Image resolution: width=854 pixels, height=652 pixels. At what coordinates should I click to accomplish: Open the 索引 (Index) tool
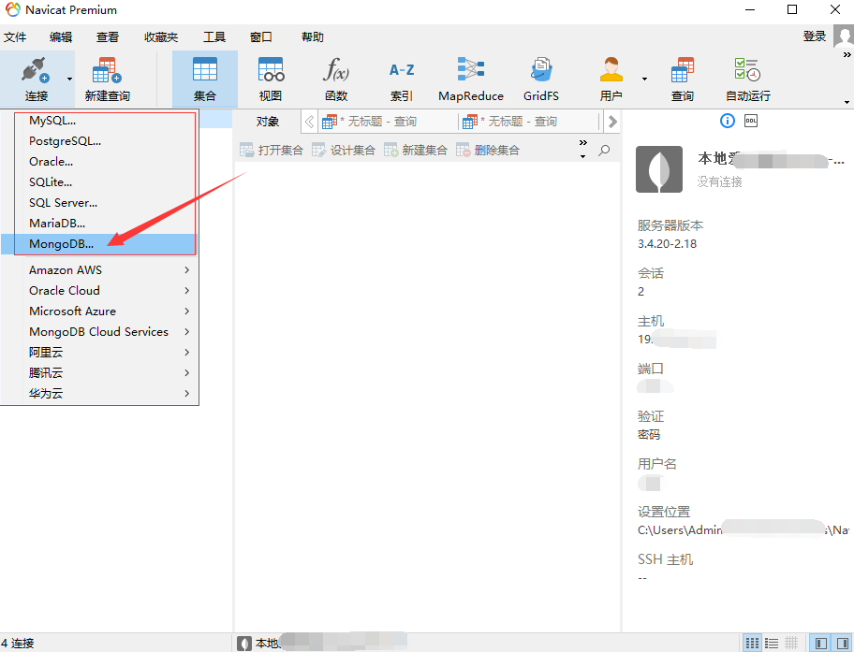click(401, 79)
